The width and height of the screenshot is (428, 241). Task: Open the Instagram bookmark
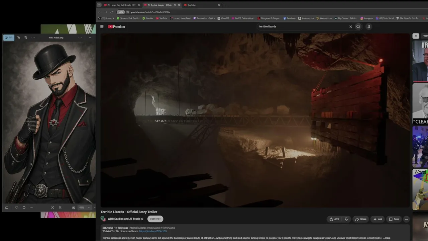point(366,18)
